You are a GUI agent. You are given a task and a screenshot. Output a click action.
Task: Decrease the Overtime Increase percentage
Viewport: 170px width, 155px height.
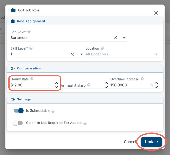[x=156, y=87]
